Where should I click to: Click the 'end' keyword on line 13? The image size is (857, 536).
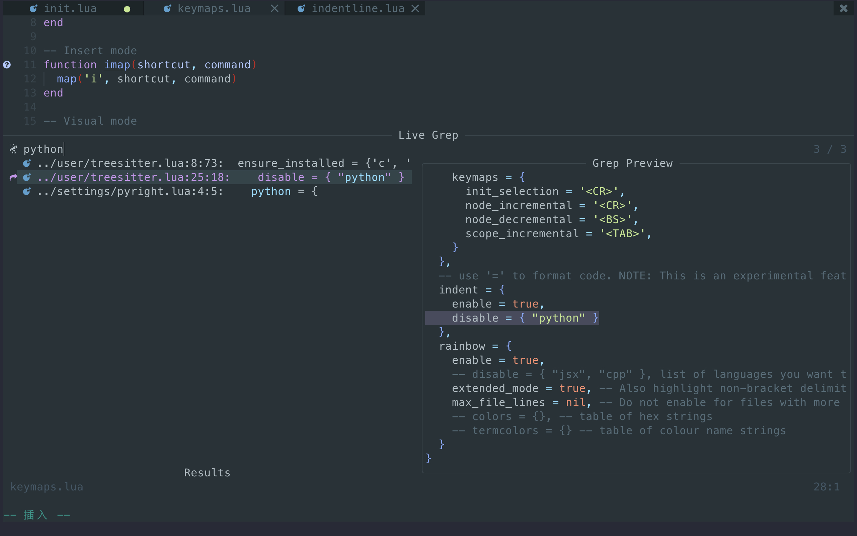[x=54, y=93]
